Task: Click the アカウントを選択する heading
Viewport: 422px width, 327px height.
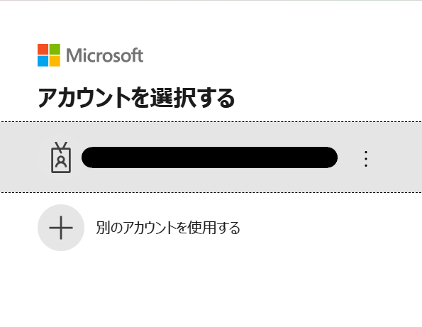Action: (136, 97)
